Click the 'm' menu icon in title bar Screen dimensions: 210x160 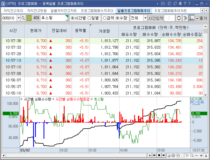tap(163, 4)
